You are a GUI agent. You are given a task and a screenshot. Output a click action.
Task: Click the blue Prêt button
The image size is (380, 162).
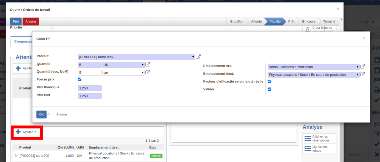(16, 22)
